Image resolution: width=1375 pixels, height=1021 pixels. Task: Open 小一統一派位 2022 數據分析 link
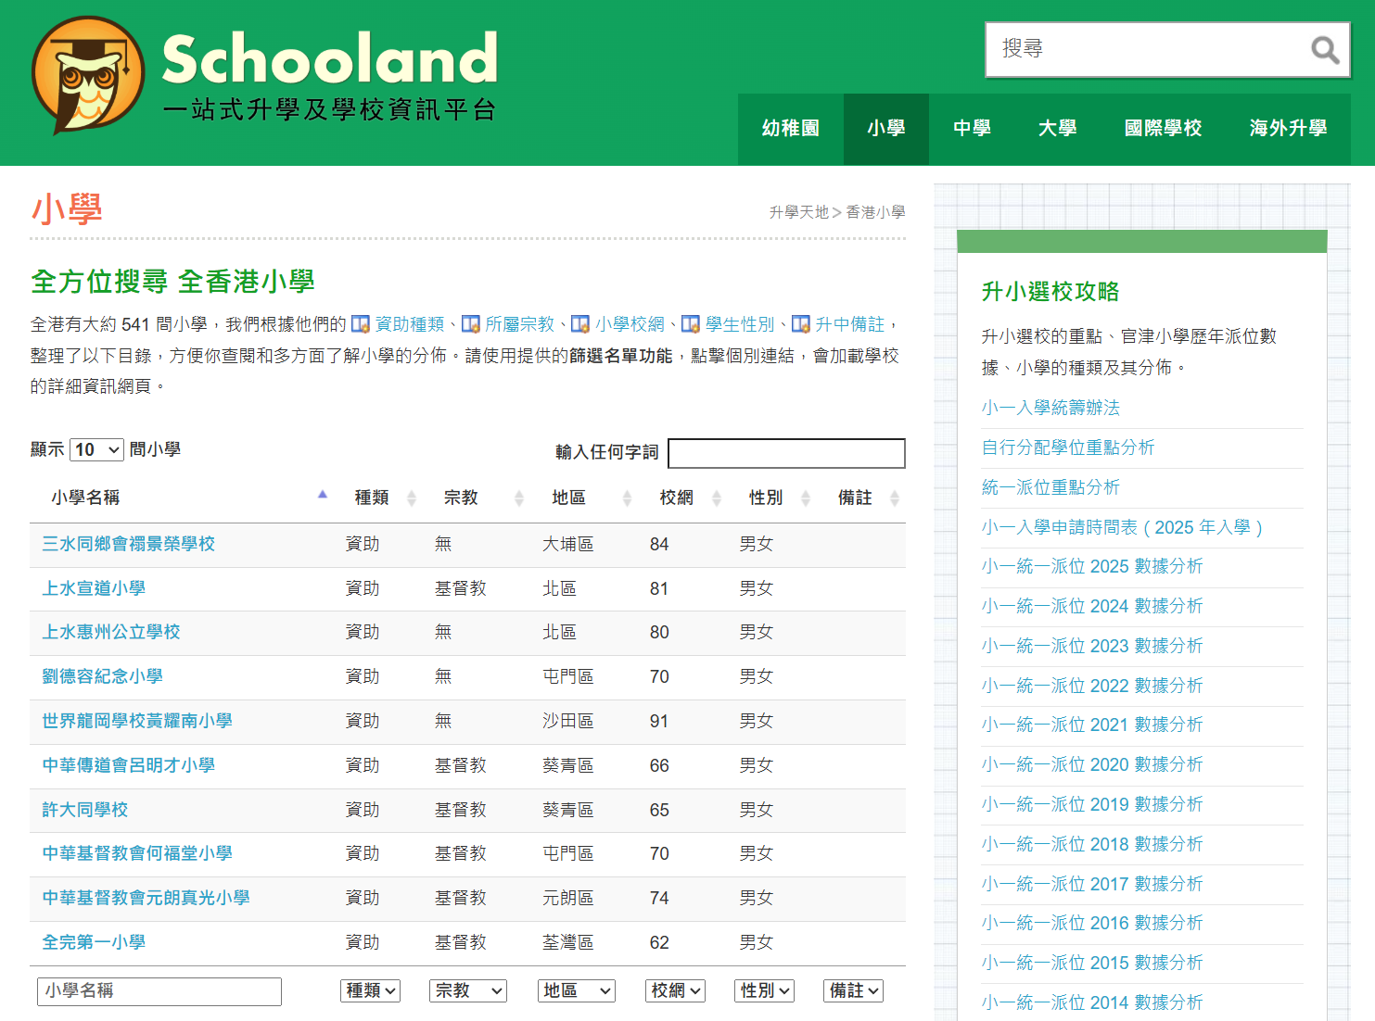(1092, 686)
